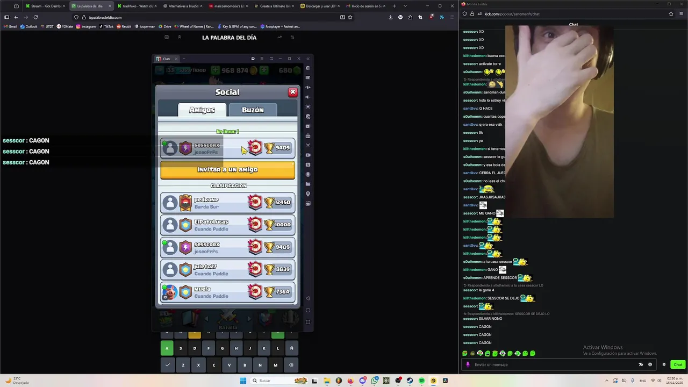
Task: Open the word game statistics chart icon
Action: click(x=279, y=37)
